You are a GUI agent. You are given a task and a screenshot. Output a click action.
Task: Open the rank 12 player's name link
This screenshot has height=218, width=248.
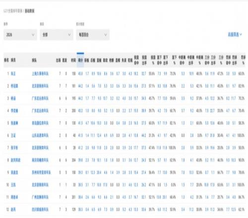coord(13,210)
